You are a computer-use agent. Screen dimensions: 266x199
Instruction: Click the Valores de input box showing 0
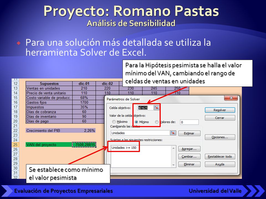(x=189, y=122)
